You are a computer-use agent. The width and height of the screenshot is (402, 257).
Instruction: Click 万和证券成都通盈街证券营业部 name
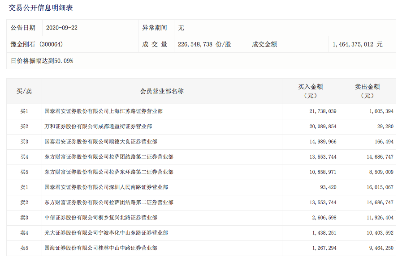coord(98,126)
